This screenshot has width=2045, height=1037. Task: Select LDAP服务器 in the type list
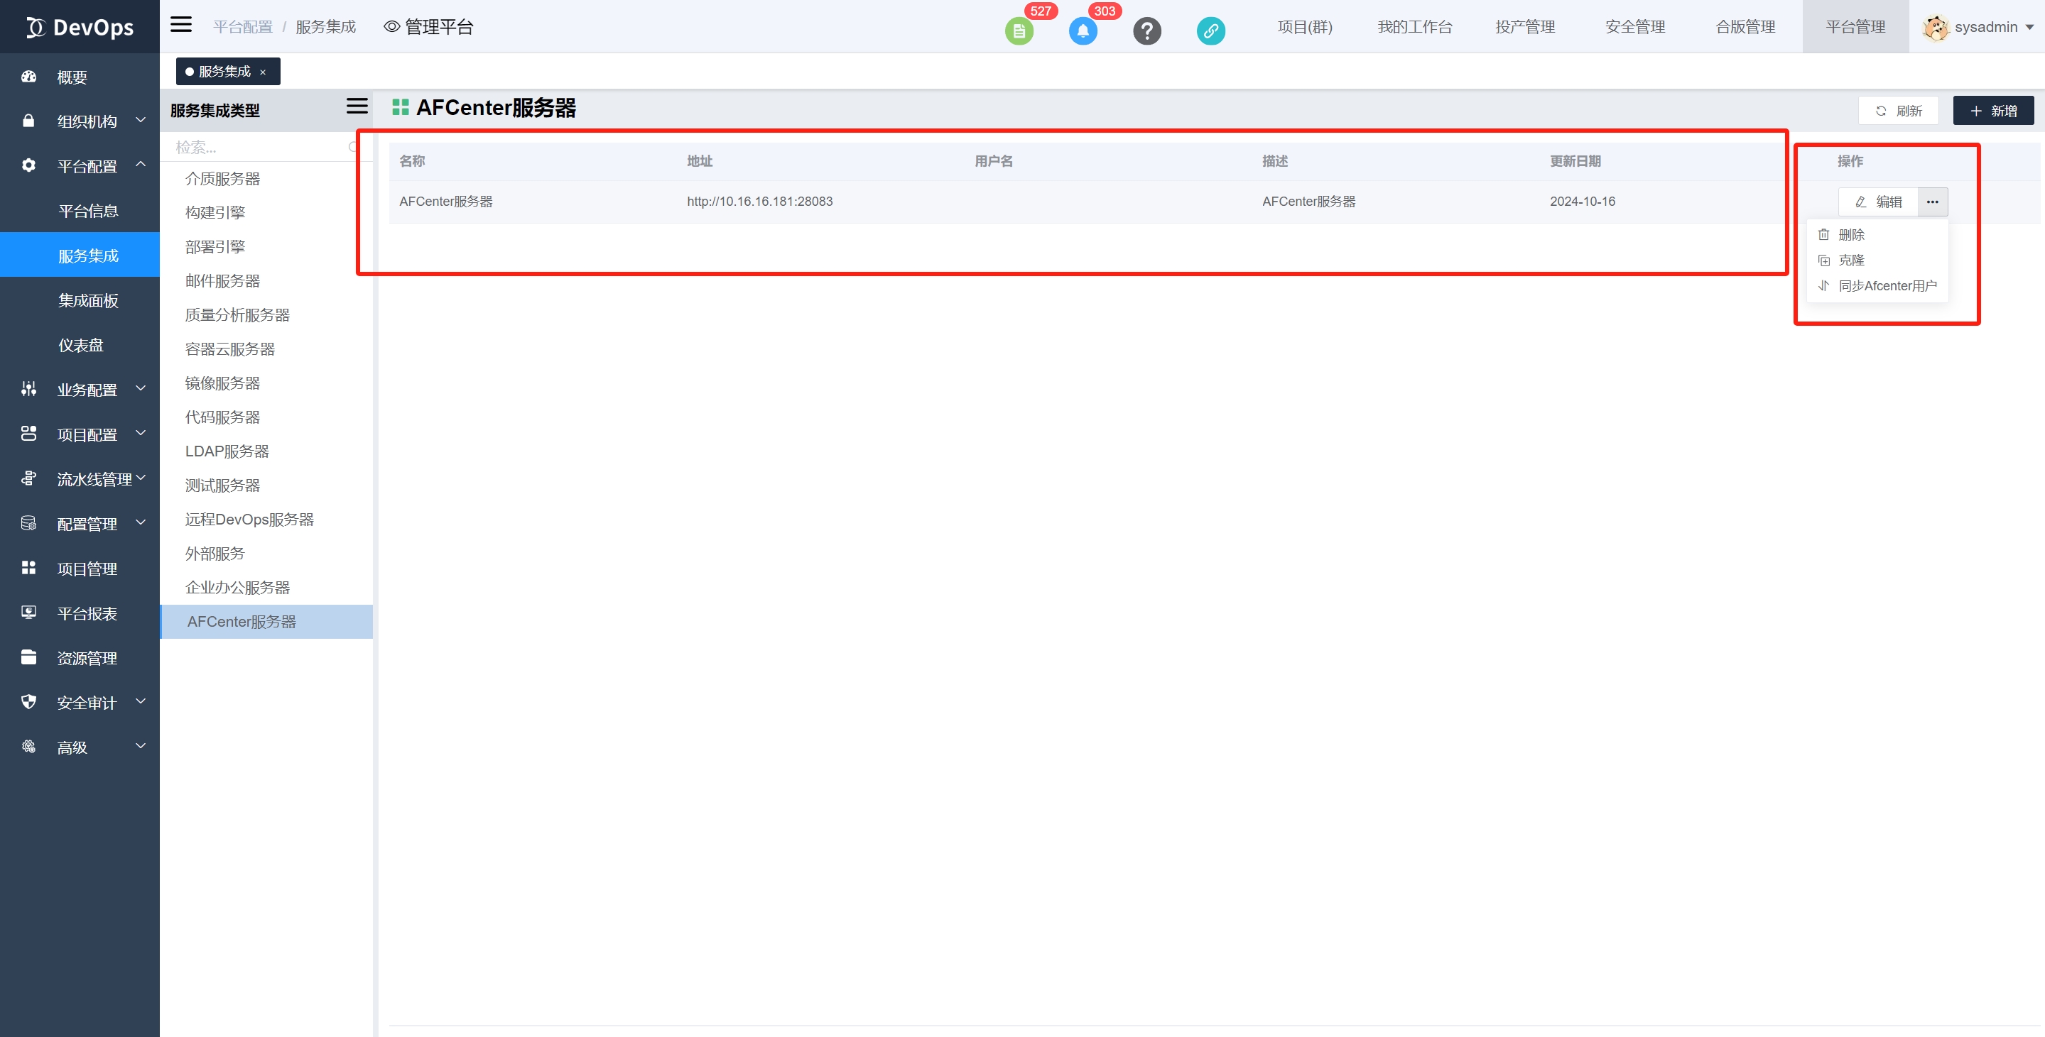click(x=227, y=451)
